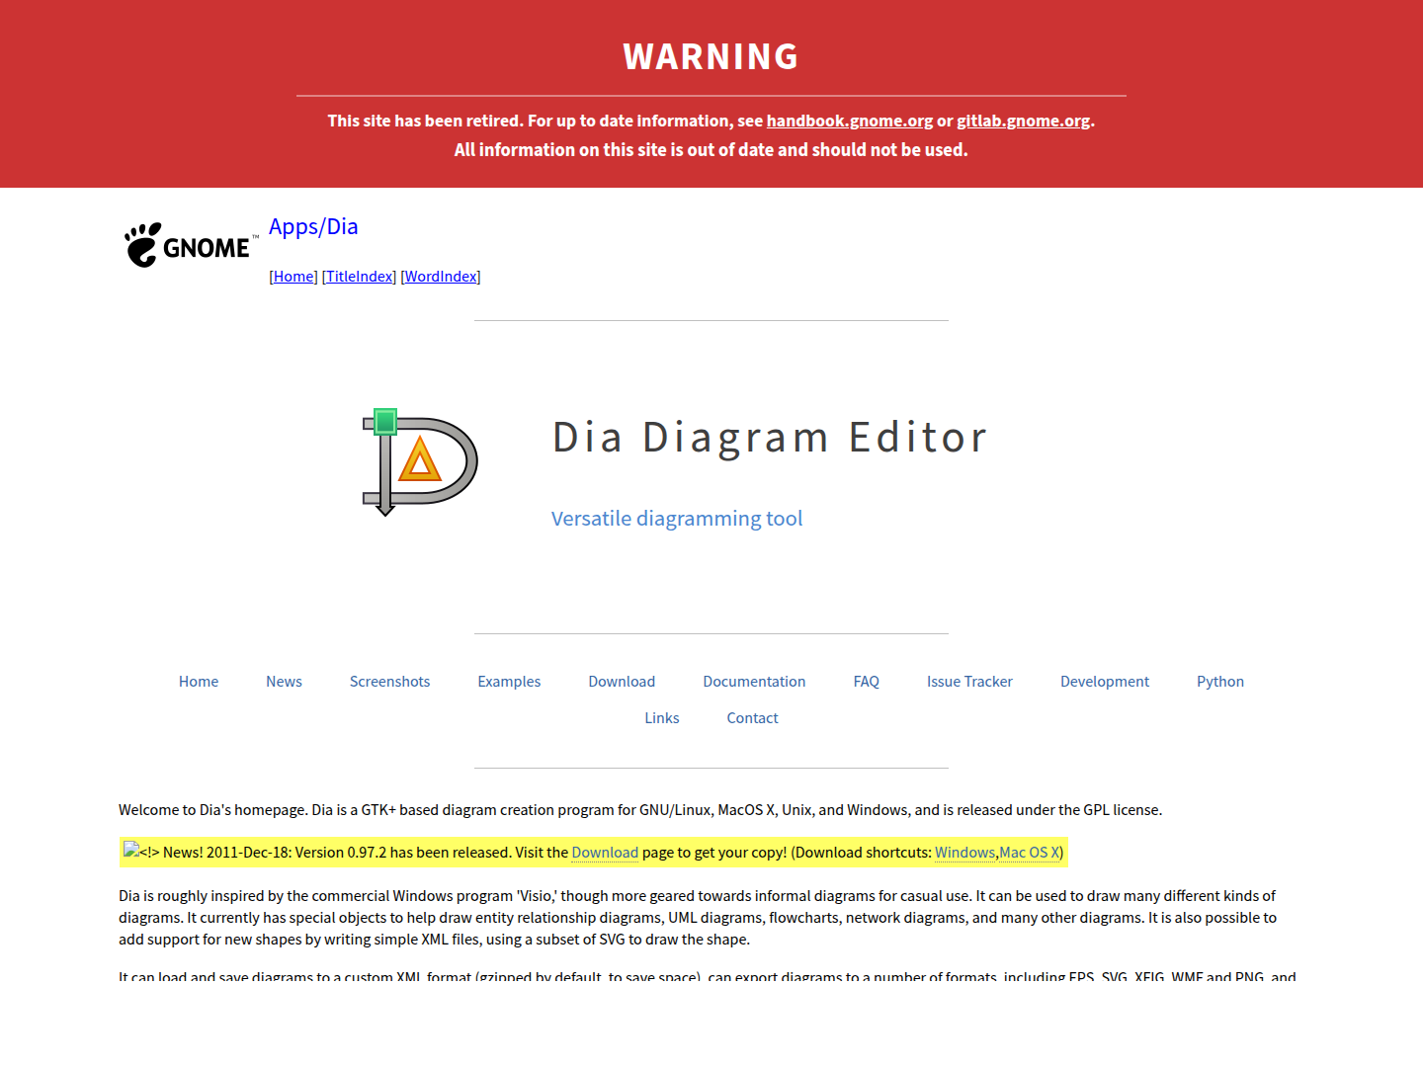
Task: Open the Development navigation item
Action: click(1105, 682)
